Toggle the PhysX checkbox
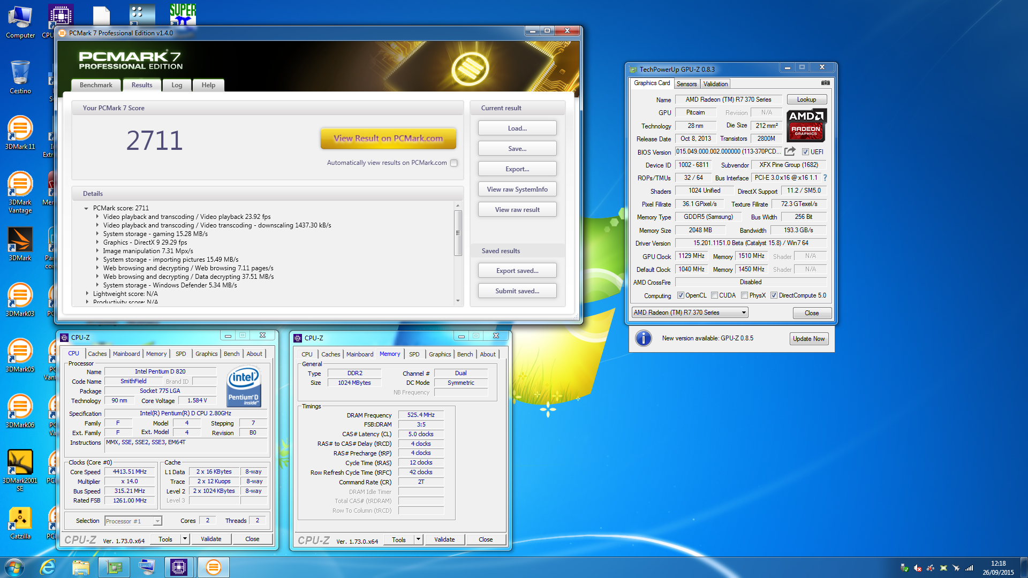Viewport: 1028px width, 578px height. coord(744,295)
